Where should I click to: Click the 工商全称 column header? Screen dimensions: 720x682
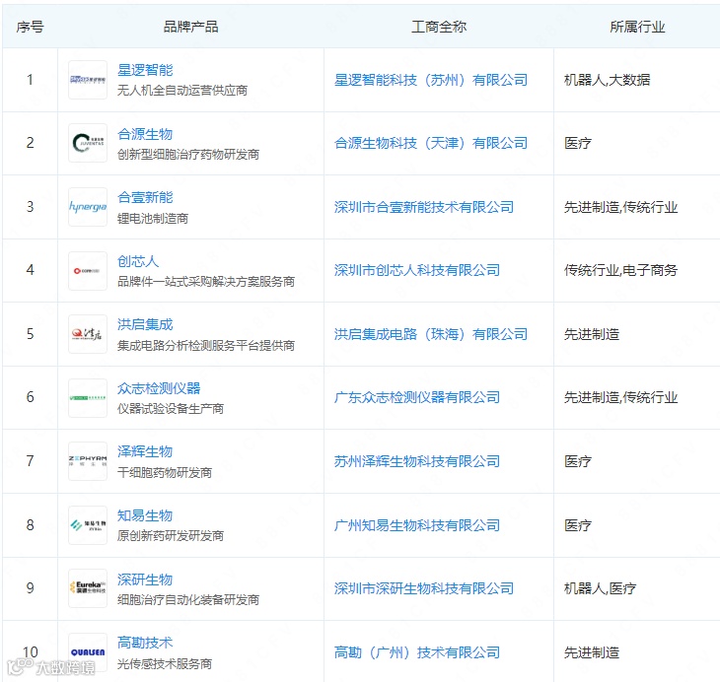click(x=439, y=27)
